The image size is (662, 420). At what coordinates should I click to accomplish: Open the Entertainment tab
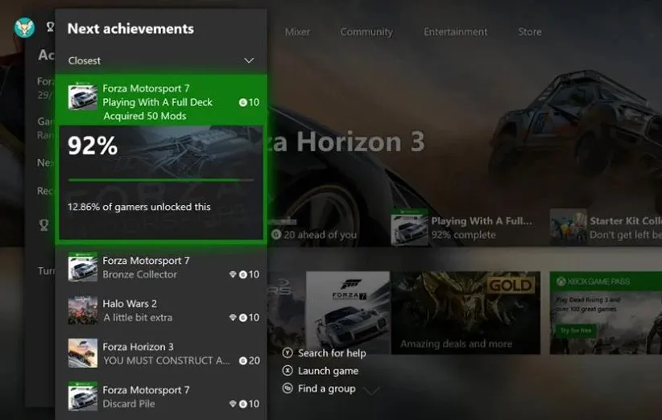point(456,32)
